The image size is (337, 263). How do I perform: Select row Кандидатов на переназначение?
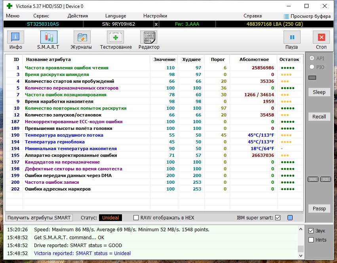point(154,162)
